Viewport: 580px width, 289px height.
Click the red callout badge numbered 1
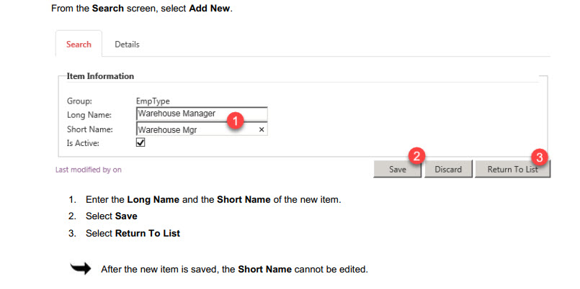pos(234,121)
